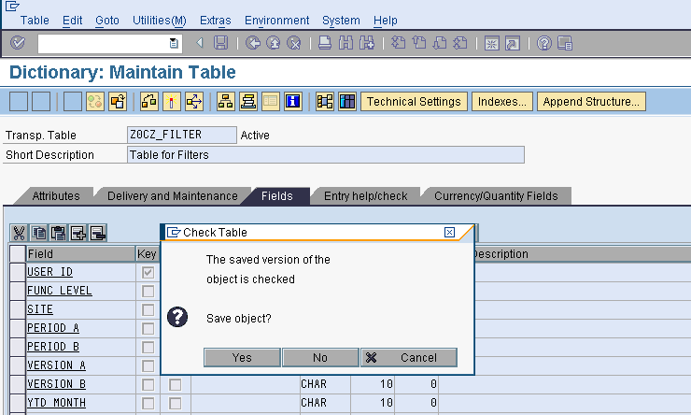Click the Insert Row icon above table
Screen dimensions: 691x415
click(78, 233)
